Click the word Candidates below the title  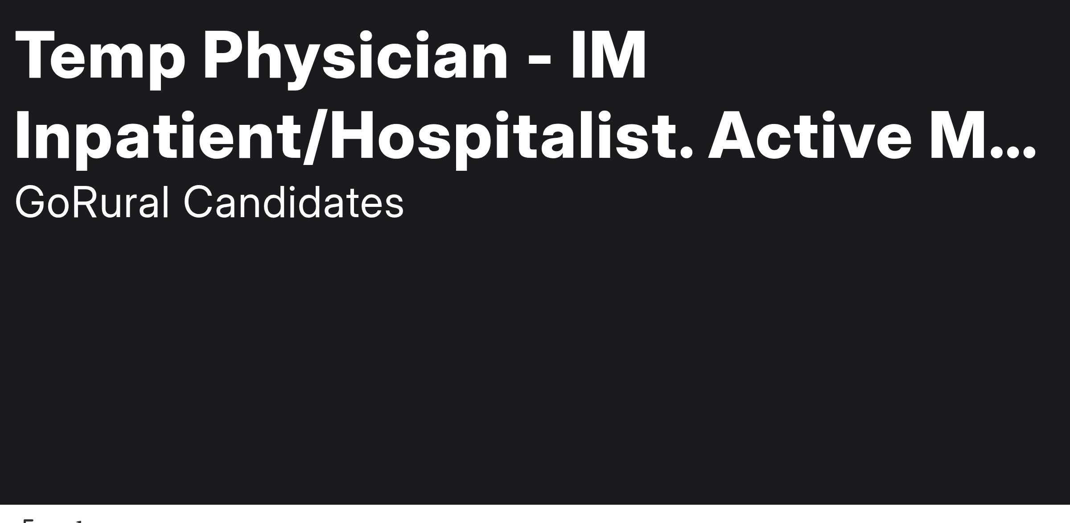coord(294,203)
